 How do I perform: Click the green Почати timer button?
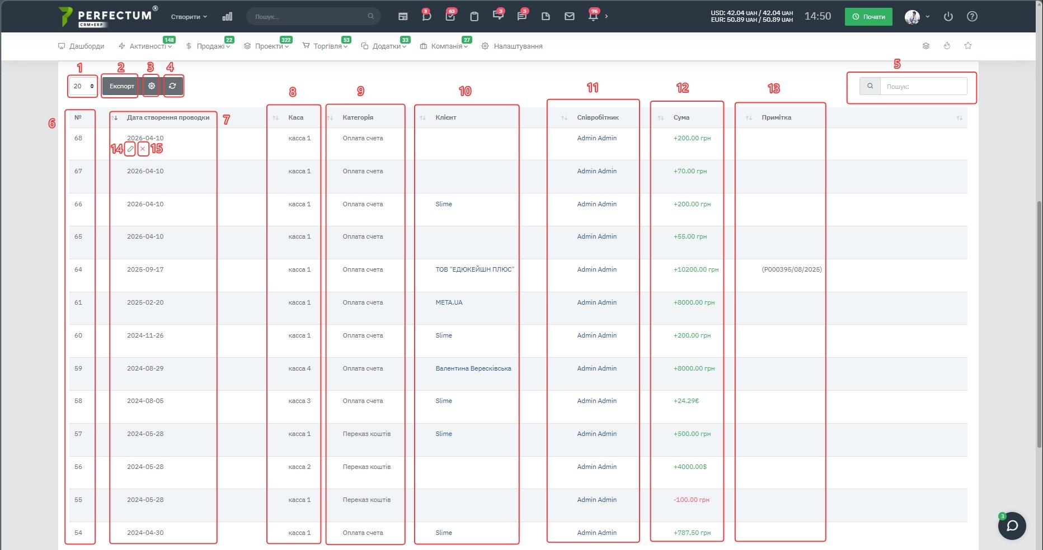[x=868, y=17]
